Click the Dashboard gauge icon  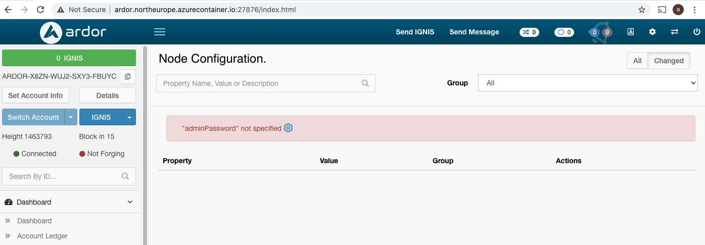tap(8, 202)
